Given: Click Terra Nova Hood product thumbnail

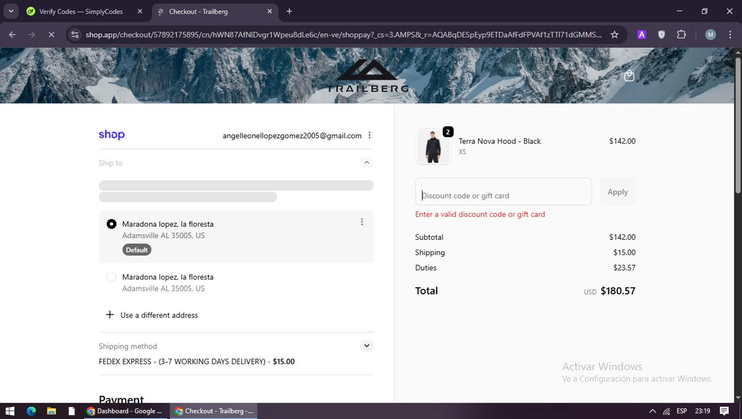Looking at the screenshot, I should pyautogui.click(x=433, y=146).
